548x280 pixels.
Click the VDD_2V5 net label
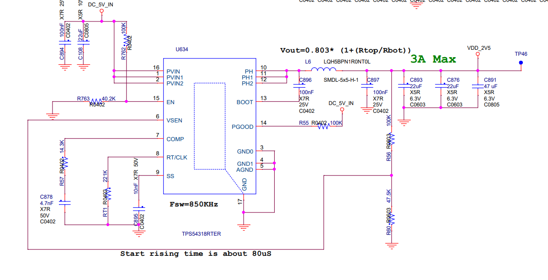pos(479,48)
